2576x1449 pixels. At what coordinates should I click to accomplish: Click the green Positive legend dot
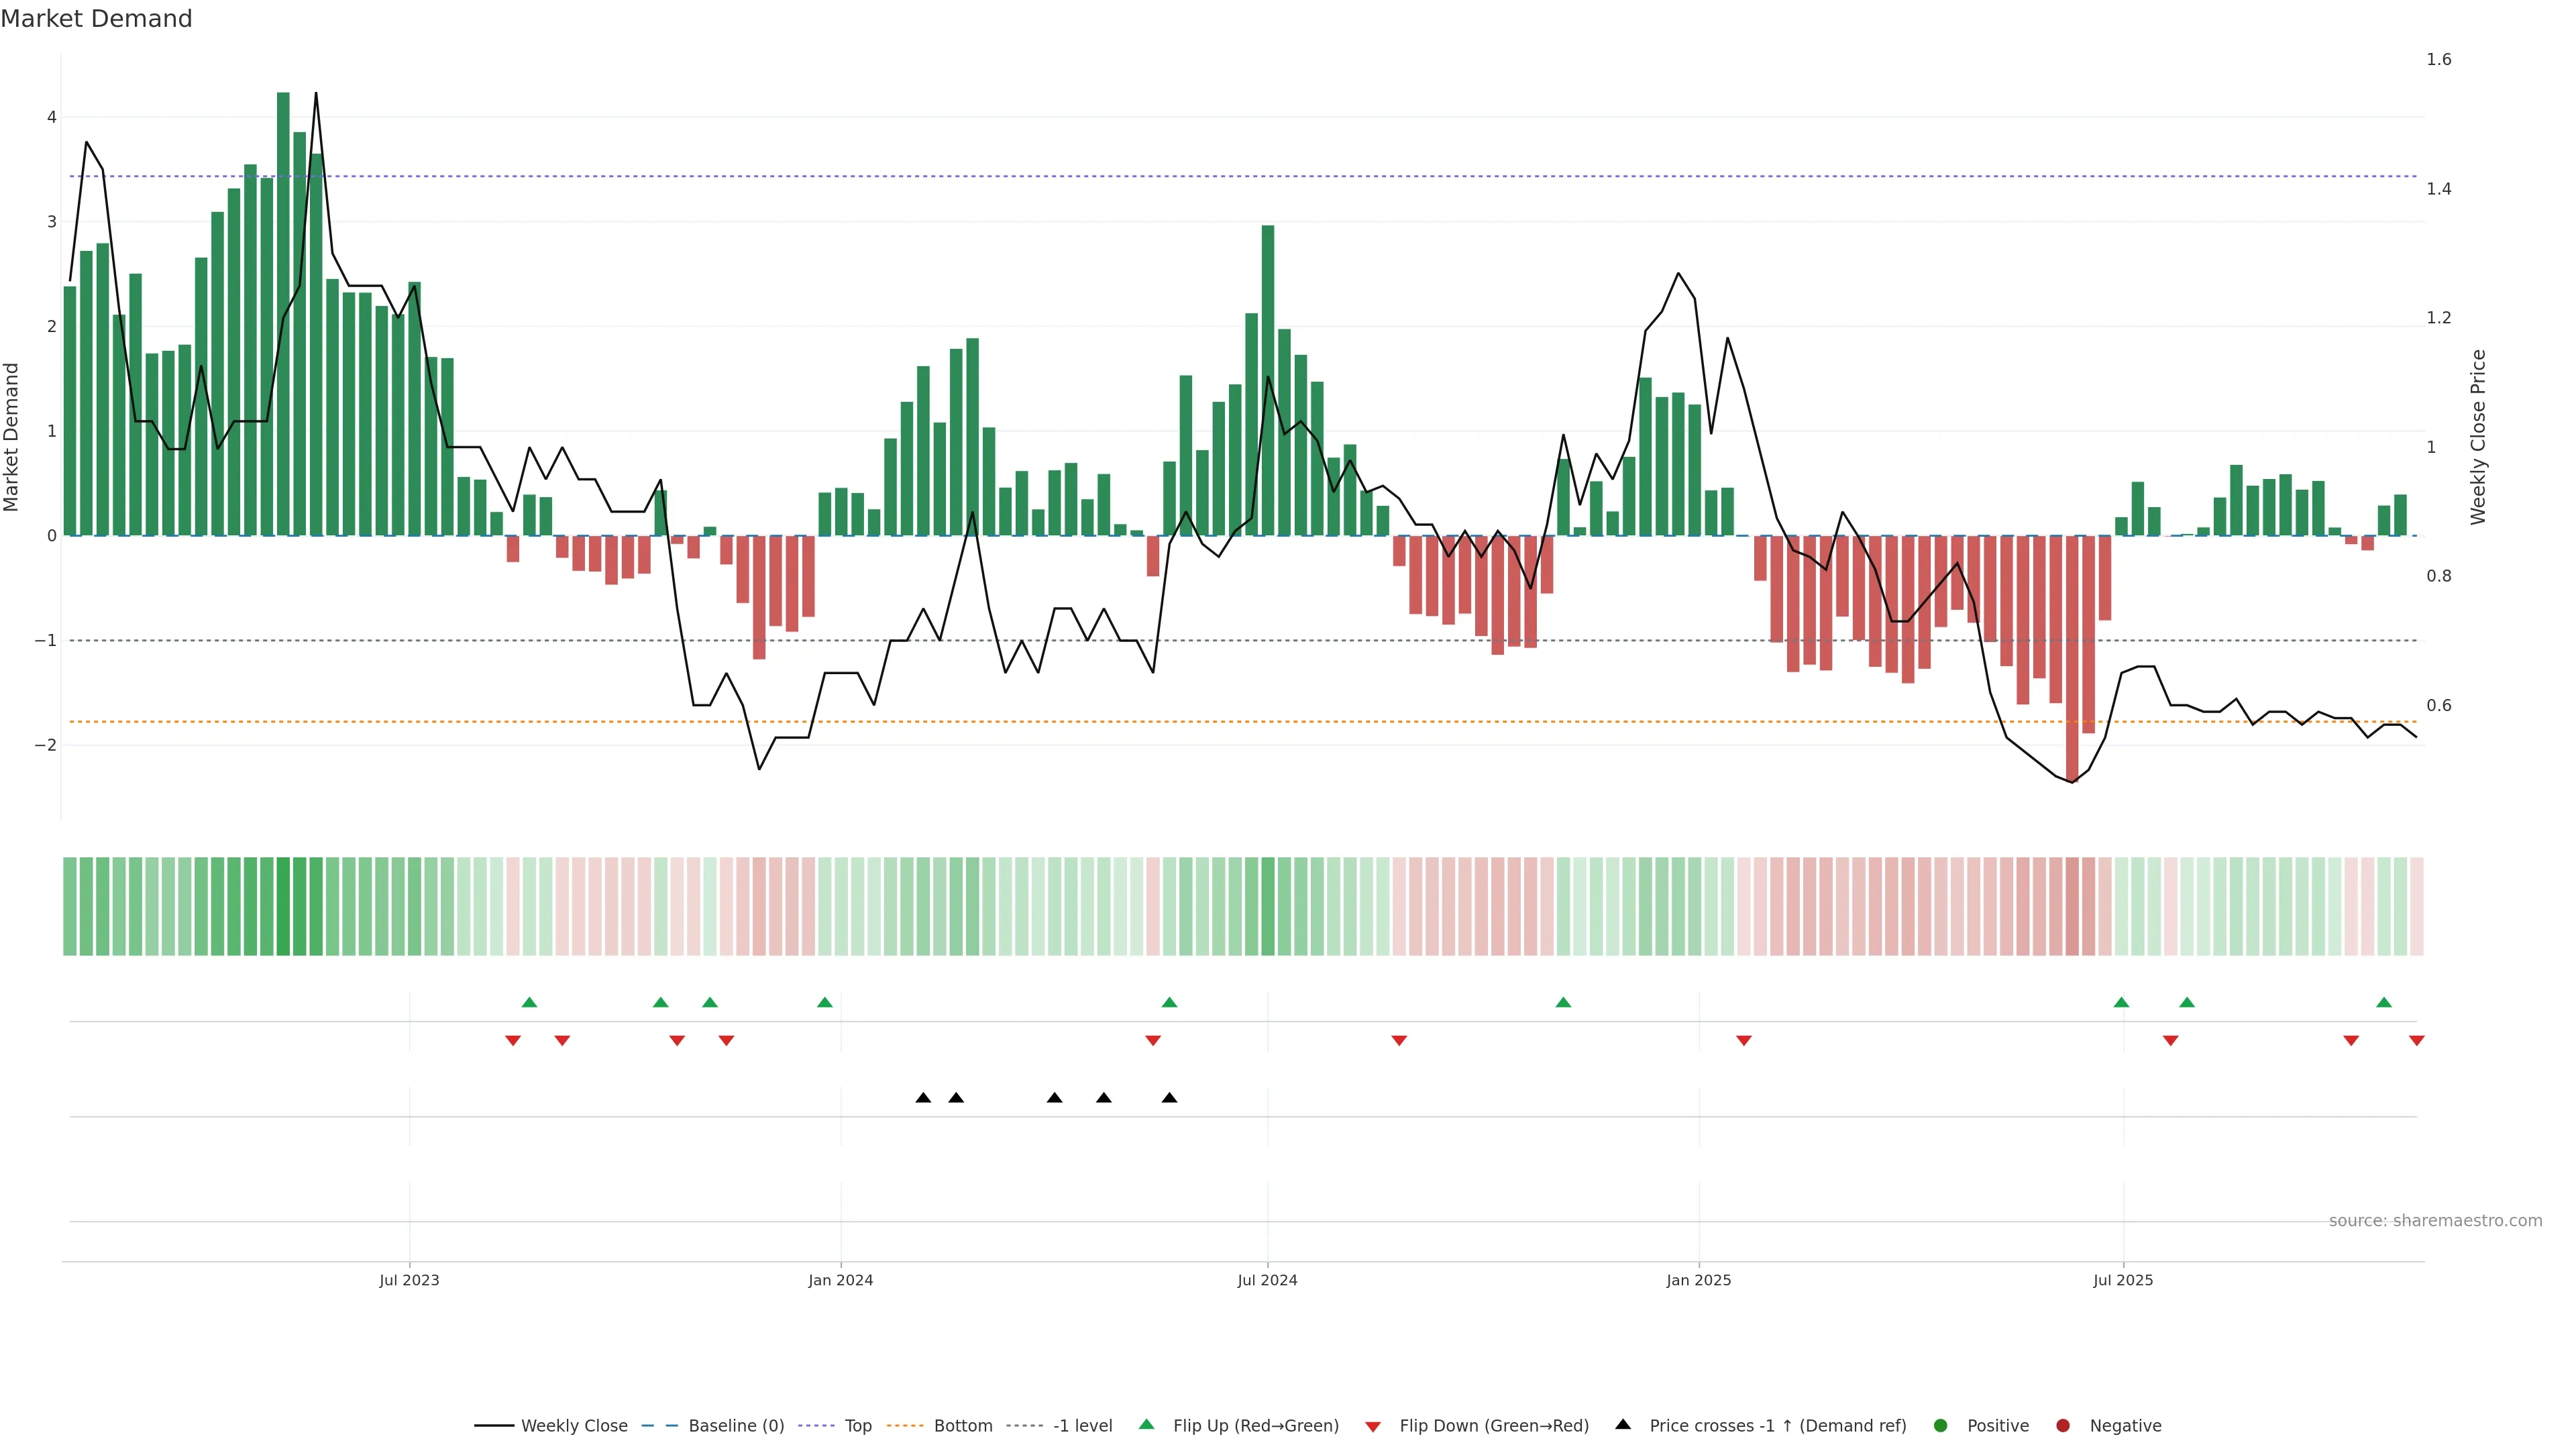[x=1941, y=1425]
